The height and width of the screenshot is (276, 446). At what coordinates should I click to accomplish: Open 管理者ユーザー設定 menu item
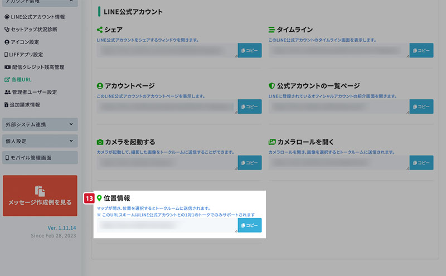click(31, 92)
